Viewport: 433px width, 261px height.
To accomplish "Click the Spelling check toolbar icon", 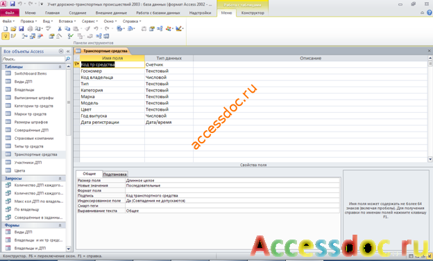I will point(49,28).
